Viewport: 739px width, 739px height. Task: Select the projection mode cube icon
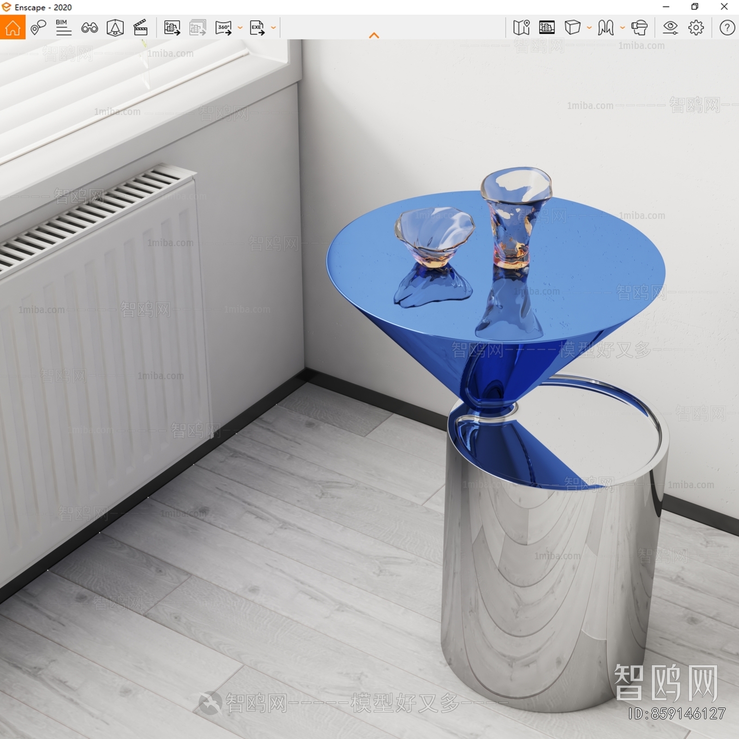[572, 28]
